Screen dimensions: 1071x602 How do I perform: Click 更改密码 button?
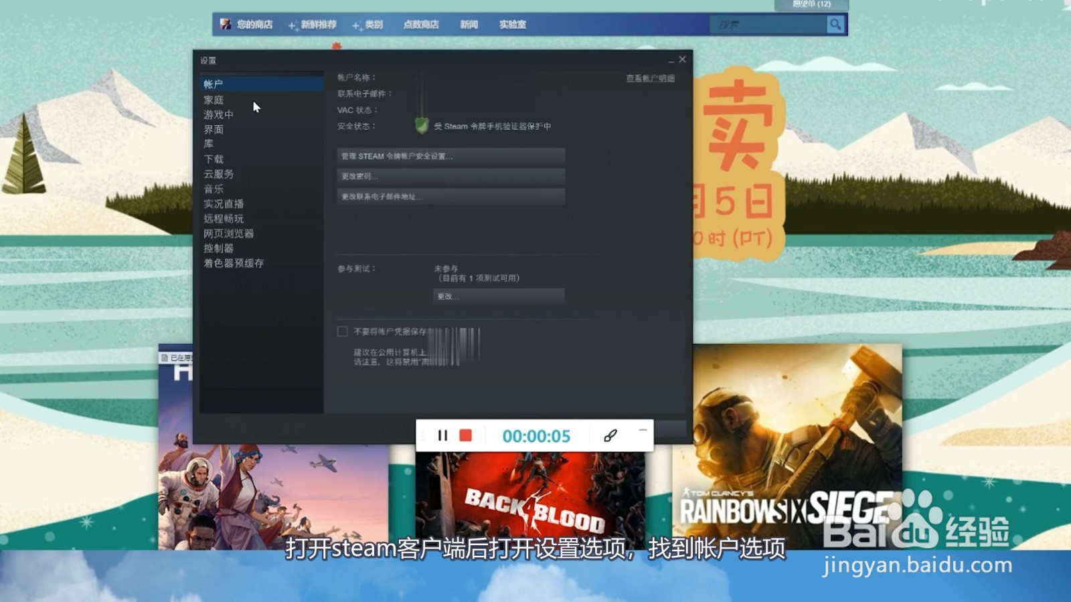(450, 176)
